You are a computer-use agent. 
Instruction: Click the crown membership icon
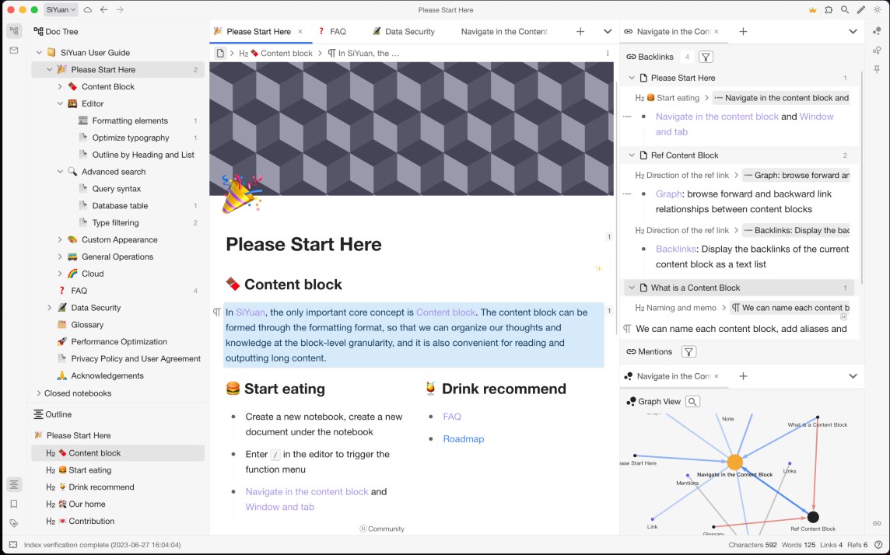tap(812, 10)
